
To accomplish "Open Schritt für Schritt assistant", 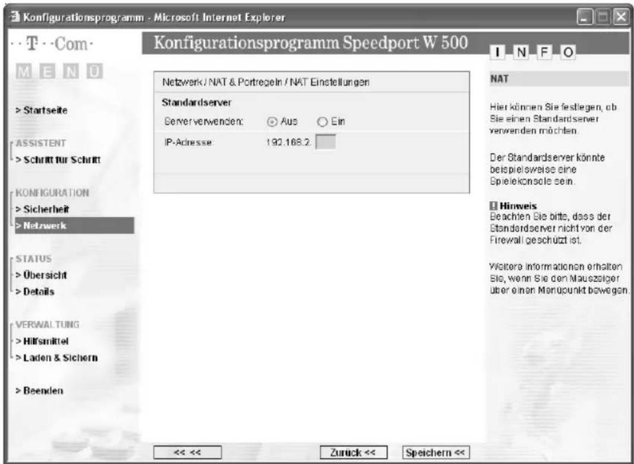I will click(x=58, y=160).
